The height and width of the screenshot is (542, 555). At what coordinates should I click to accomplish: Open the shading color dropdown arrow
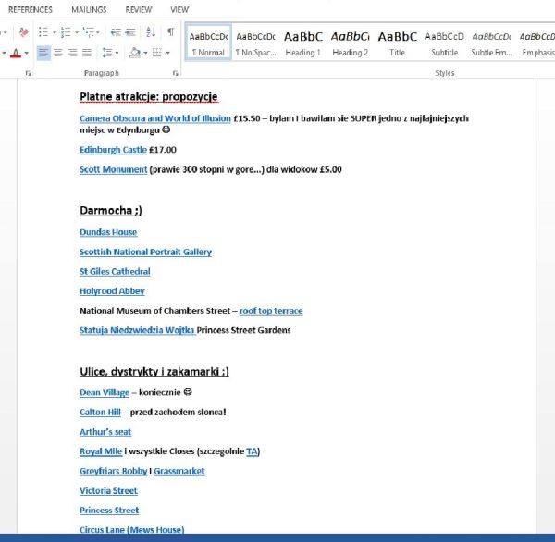point(145,54)
